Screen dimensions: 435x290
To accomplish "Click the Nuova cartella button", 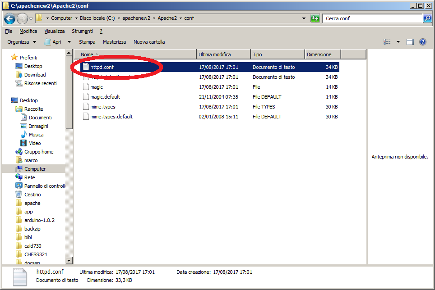I will 149,42.
